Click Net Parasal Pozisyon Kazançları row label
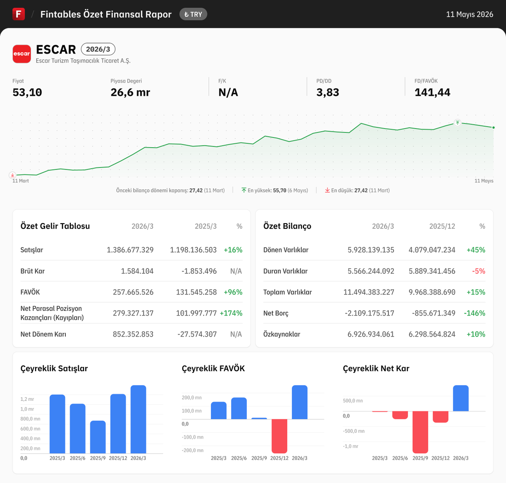506x483 pixels. point(52,313)
